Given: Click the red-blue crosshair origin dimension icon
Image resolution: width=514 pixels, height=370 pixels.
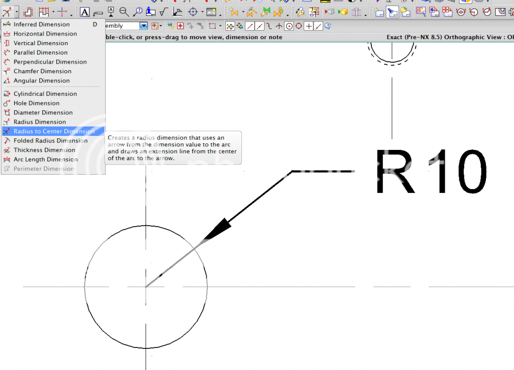Looking at the screenshot, I should point(62,13).
